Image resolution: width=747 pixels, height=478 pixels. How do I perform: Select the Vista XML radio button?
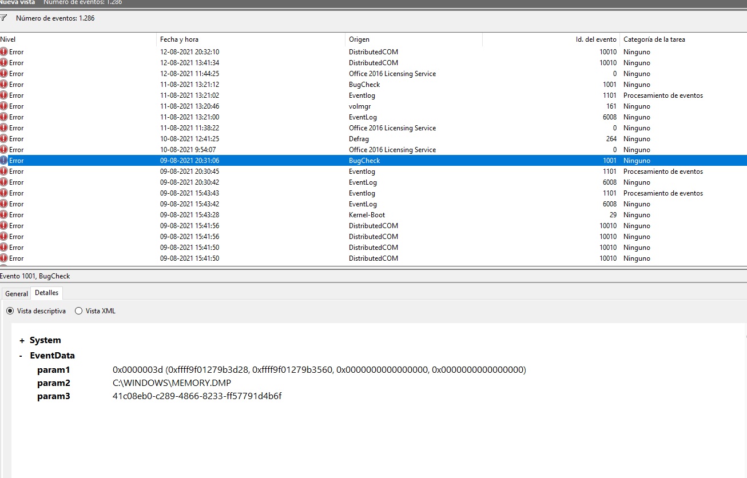(x=78, y=311)
